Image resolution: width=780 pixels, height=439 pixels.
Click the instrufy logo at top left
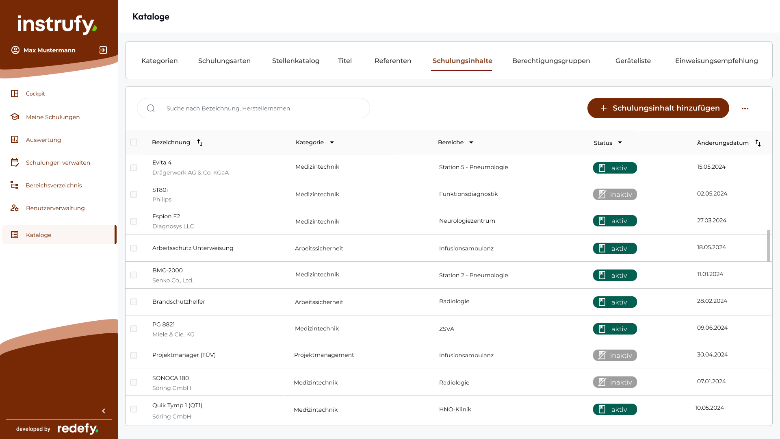(57, 24)
